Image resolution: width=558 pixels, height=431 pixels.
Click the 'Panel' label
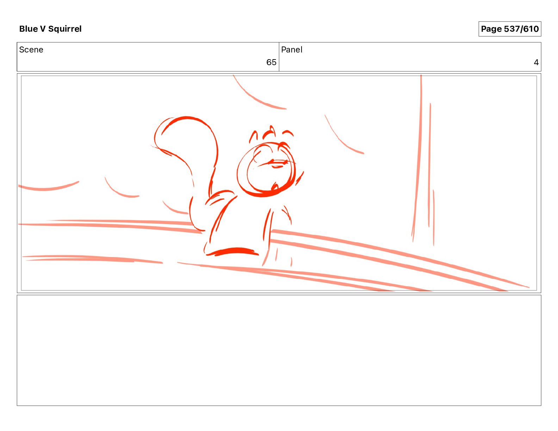292,50
